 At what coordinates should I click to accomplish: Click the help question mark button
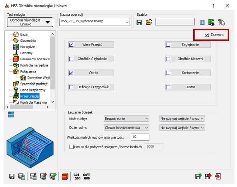pos(213,6)
